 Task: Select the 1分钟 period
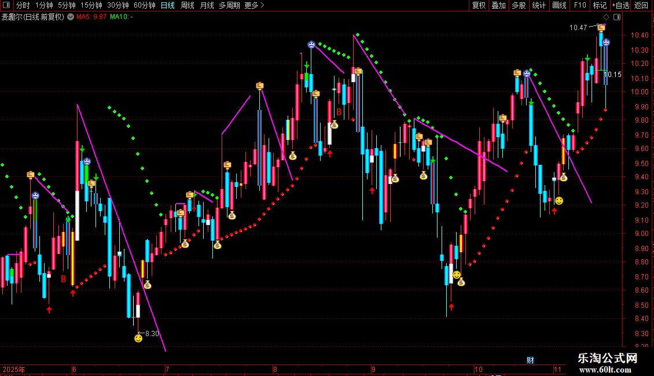pyautogui.click(x=44, y=5)
